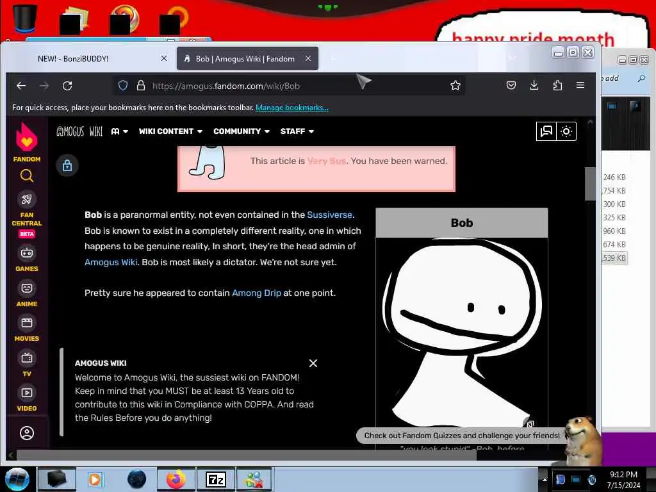
Task: Click the taskbar clock showing 9:12 PM
Action: click(623, 480)
